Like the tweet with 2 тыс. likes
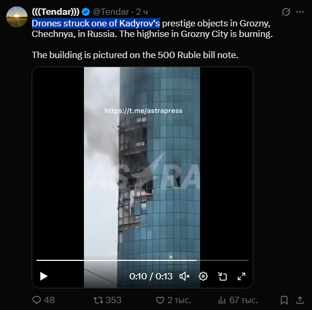 pos(173,300)
